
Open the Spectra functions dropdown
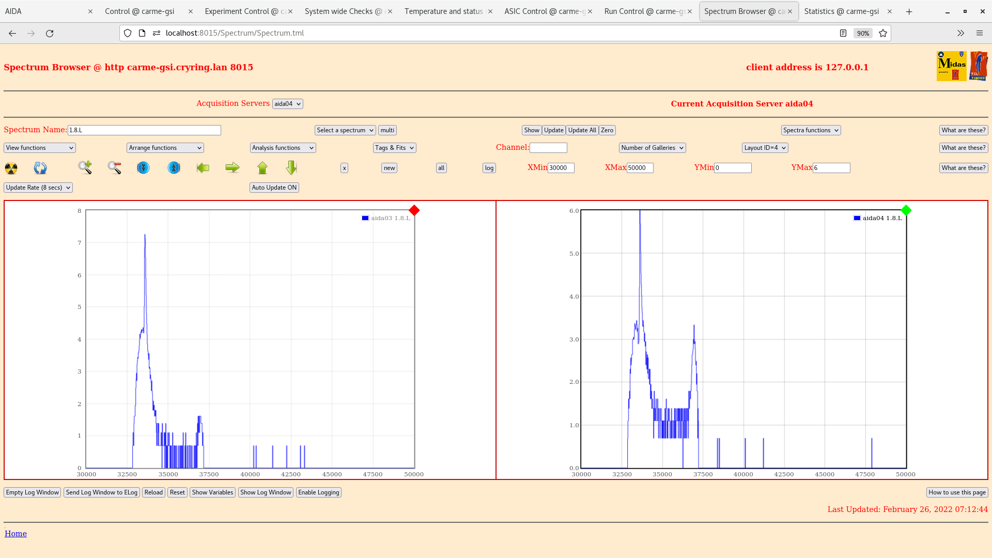[x=811, y=130]
